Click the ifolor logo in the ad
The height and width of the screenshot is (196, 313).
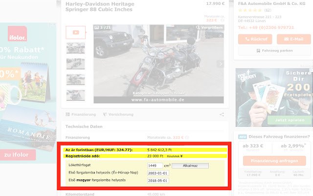[x=18, y=34]
